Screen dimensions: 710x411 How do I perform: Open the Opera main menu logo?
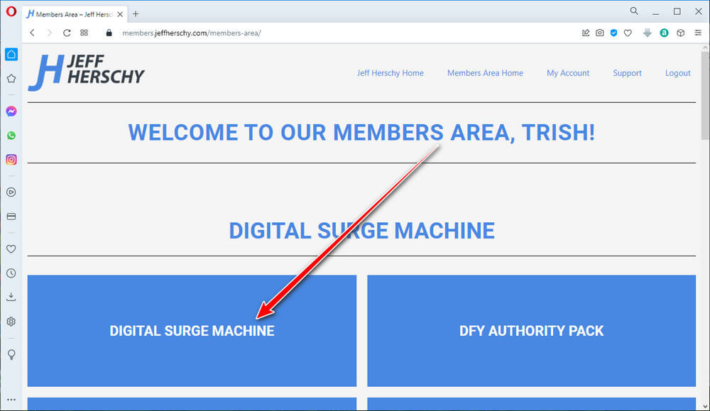tap(11, 11)
